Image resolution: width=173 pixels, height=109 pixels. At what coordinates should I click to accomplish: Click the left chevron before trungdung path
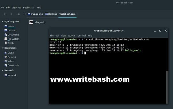(25, 14)
